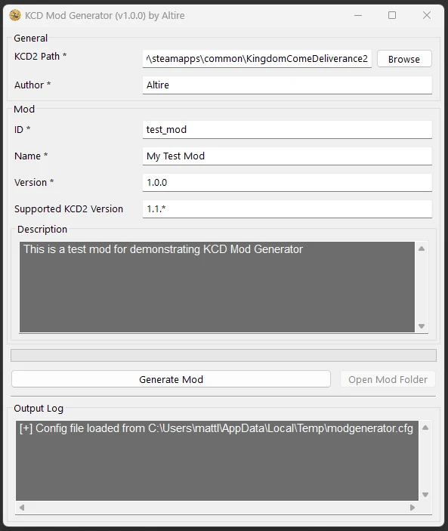This screenshot has width=448, height=531.
Task: Edit the mod Version field
Action: click(x=287, y=183)
